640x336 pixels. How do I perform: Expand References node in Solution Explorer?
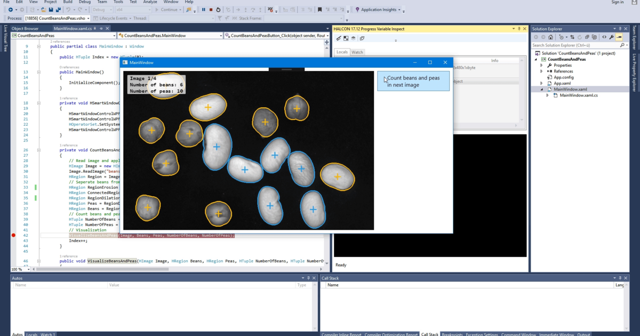pyautogui.click(x=542, y=71)
